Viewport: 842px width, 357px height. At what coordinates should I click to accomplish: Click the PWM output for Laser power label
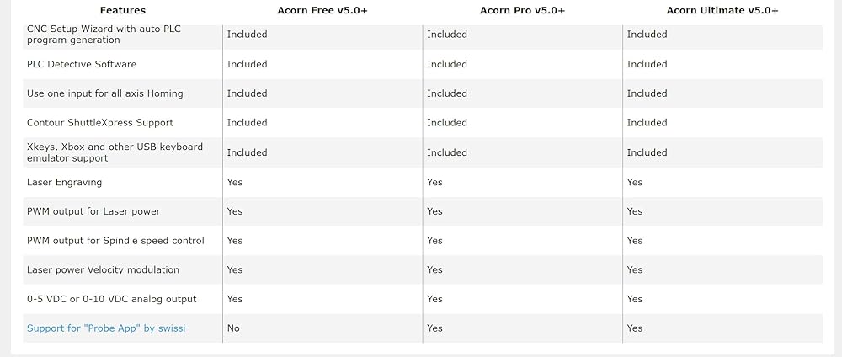[x=93, y=211]
